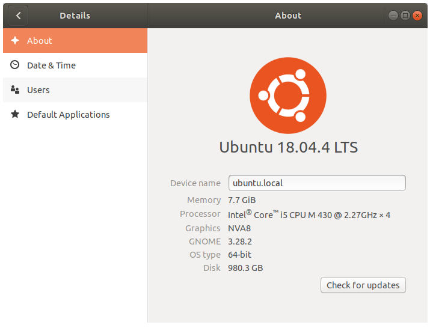Click the Users people icon
This screenshot has width=433, height=328.
pos(15,90)
